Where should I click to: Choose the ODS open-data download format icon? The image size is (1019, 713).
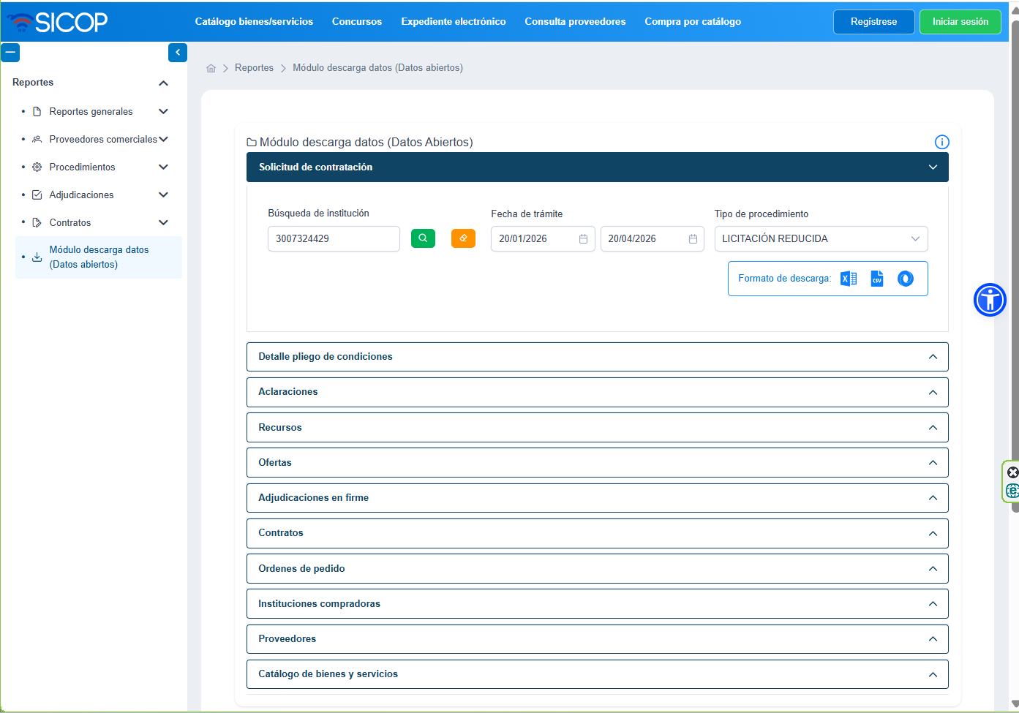pos(905,278)
